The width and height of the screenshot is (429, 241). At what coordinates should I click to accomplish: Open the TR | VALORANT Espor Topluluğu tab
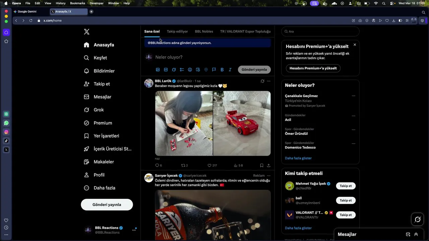point(245,31)
